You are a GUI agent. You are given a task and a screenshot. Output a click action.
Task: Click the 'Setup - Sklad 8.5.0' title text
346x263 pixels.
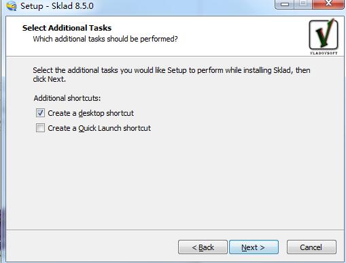pyautogui.click(x=57, y=6)
